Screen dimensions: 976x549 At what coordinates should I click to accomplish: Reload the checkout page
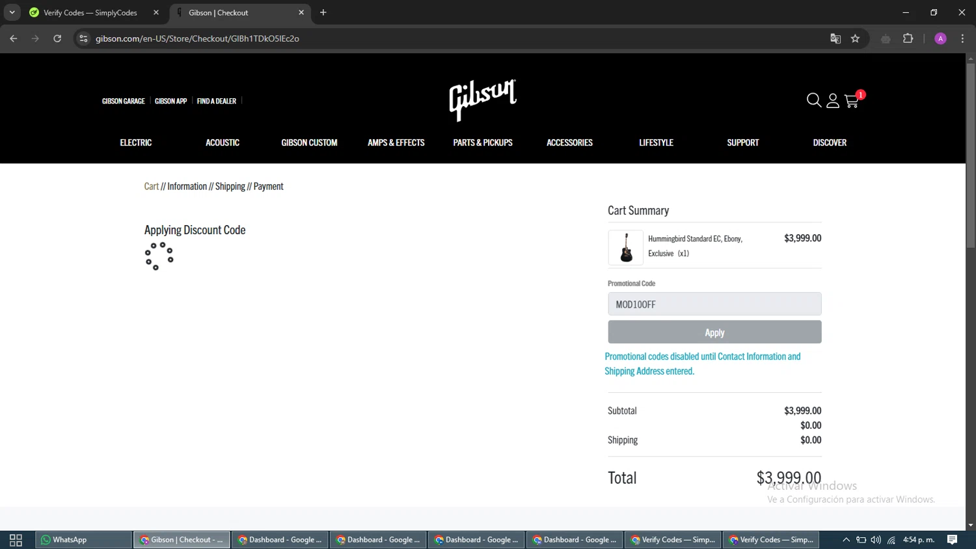pyautogui.click(x=57, y=38)
